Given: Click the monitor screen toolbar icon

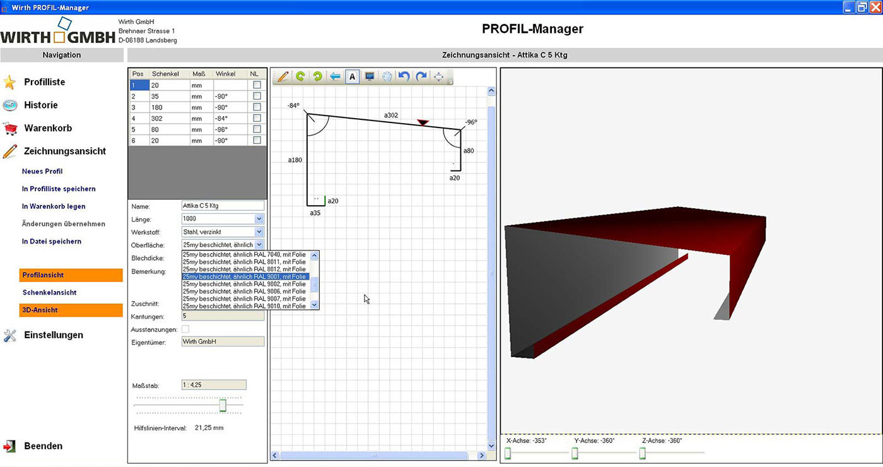Looking at the screenshot, I should (x=370, y=76).
